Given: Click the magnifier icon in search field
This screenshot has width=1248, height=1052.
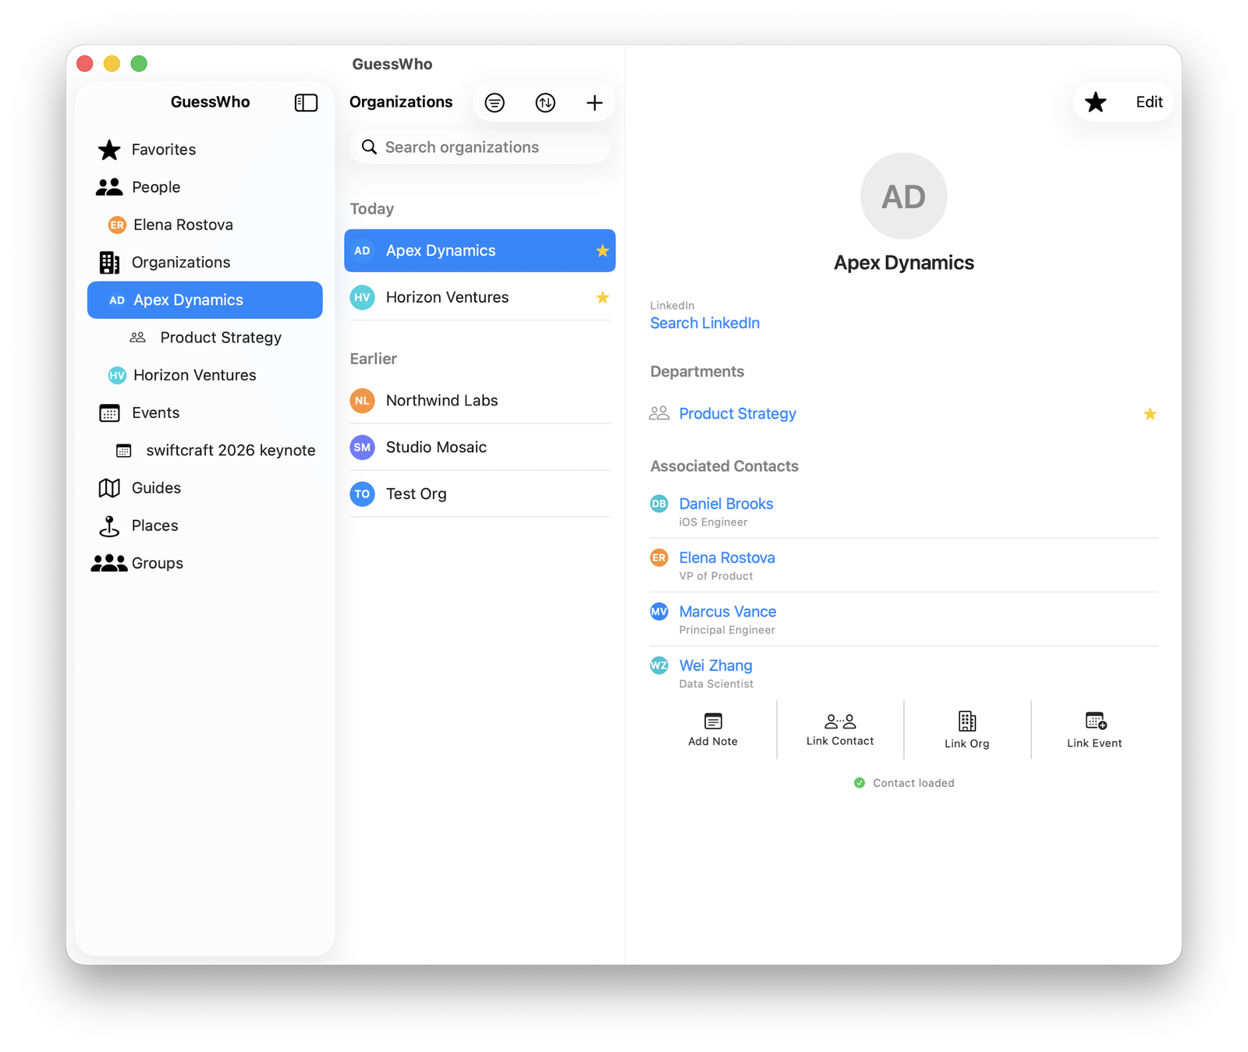Looking at the screenshot, I should point(369,147).
